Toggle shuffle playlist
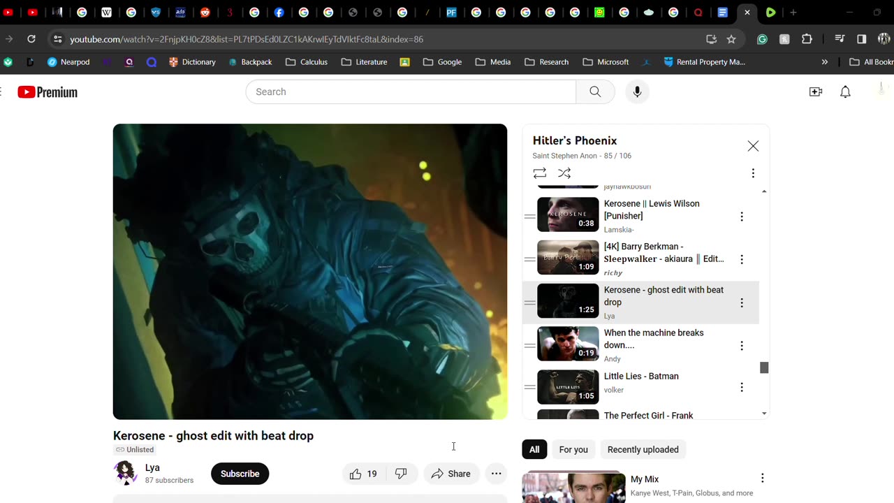This screenshot has height=503, width=894. tap(564, 173)
